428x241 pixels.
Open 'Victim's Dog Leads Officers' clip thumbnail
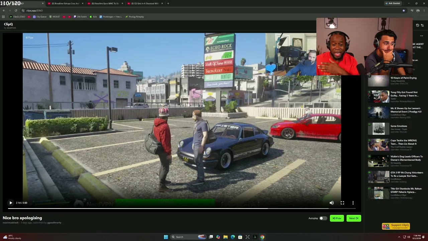[x=378, y=161]
